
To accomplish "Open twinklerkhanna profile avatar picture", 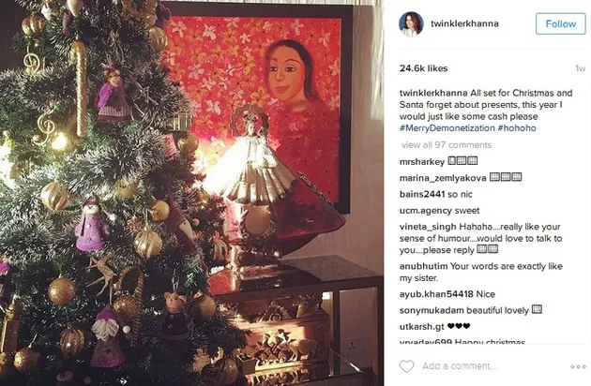I will (411, 23).
